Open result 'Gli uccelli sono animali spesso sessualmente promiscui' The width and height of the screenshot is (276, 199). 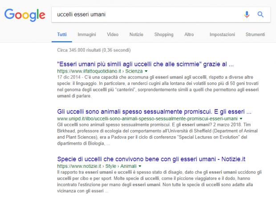(x=154, y=112)
